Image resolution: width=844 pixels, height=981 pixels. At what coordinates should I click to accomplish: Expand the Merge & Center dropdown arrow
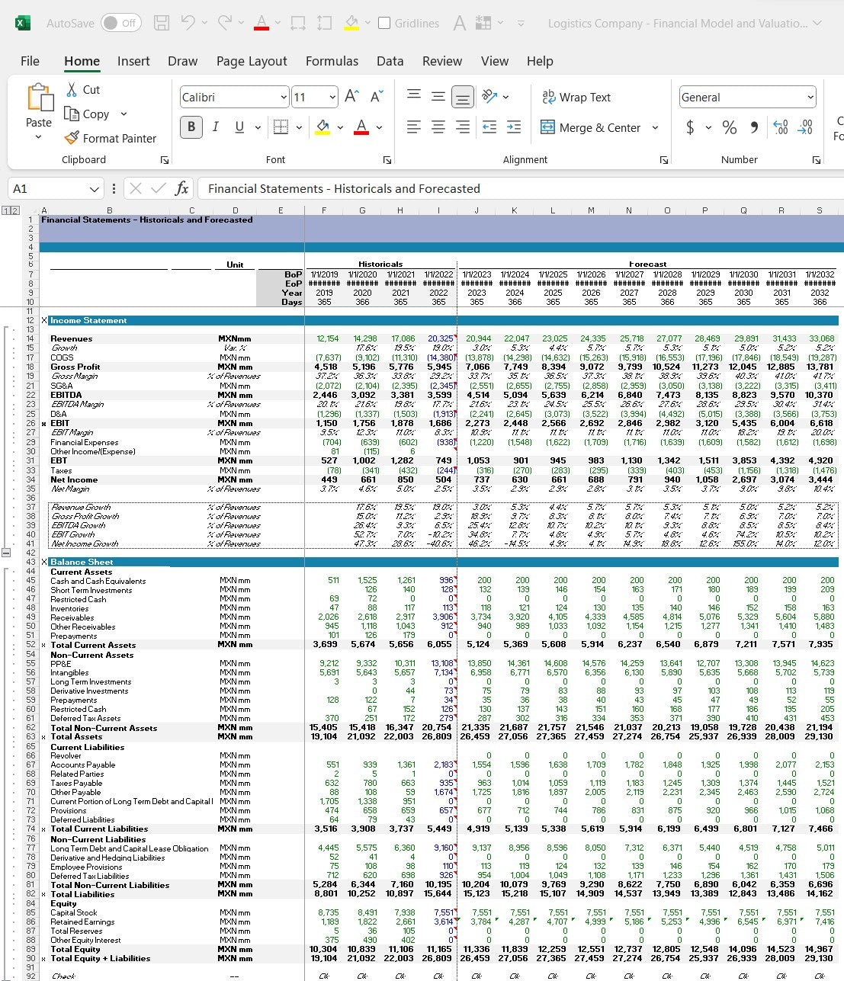tap(655, 127)
